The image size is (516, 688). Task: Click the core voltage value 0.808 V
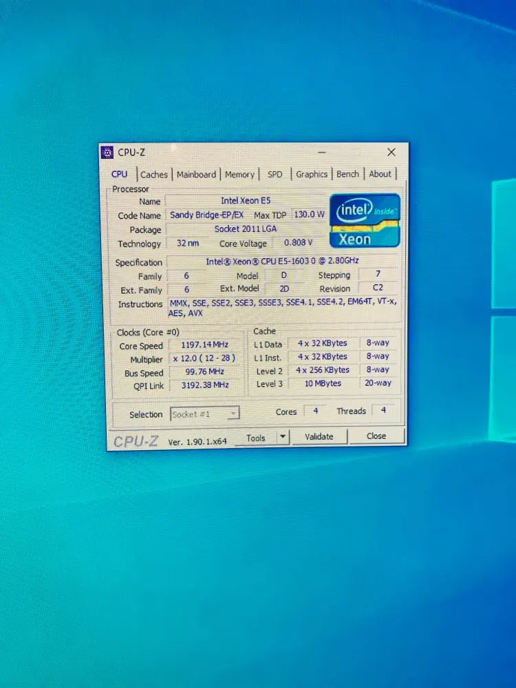[x=299, y=243]
